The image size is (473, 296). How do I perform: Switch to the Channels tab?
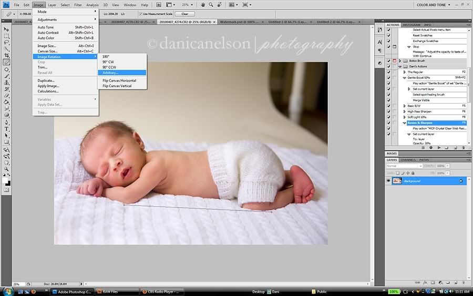point(408,160)
